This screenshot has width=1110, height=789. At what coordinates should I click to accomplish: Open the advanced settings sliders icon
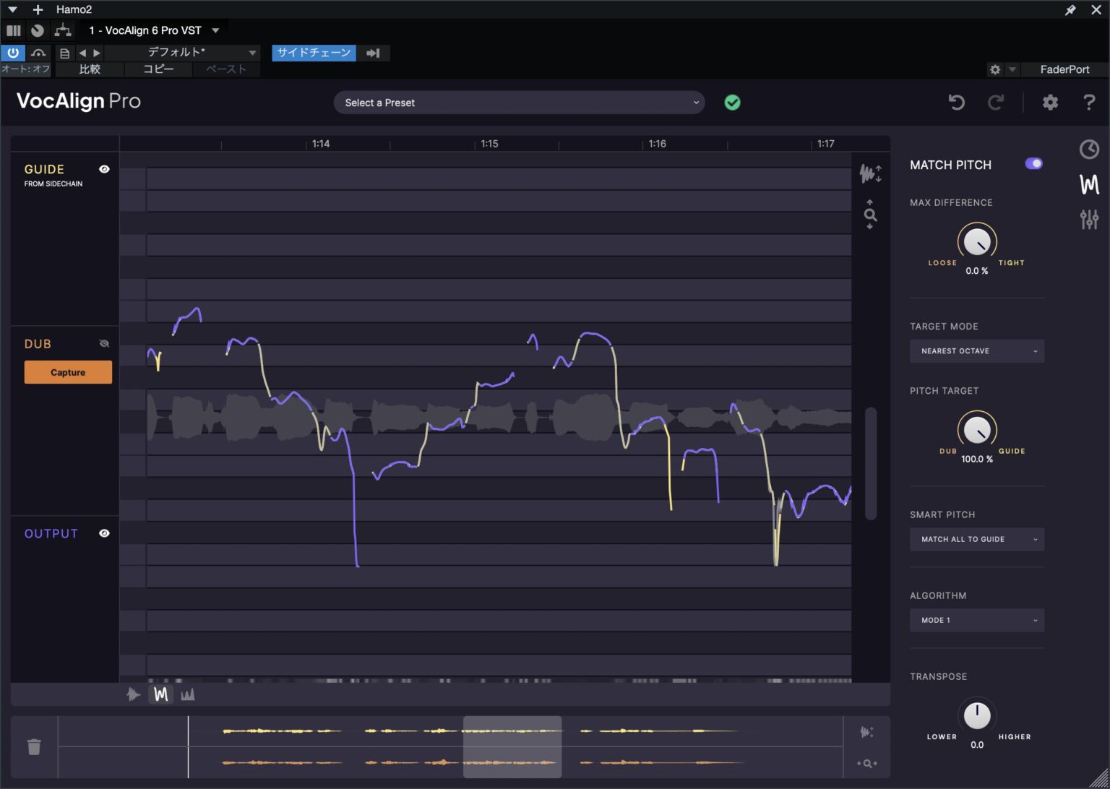point(1088,219)
